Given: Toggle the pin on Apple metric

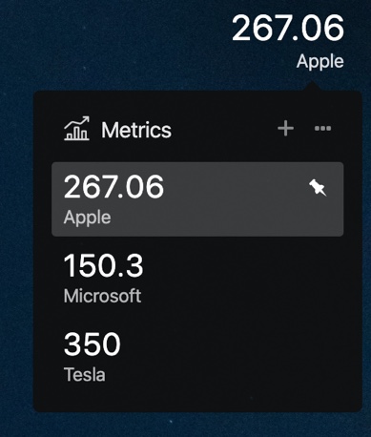Looking at the screenshot, I should click(318, 187).
